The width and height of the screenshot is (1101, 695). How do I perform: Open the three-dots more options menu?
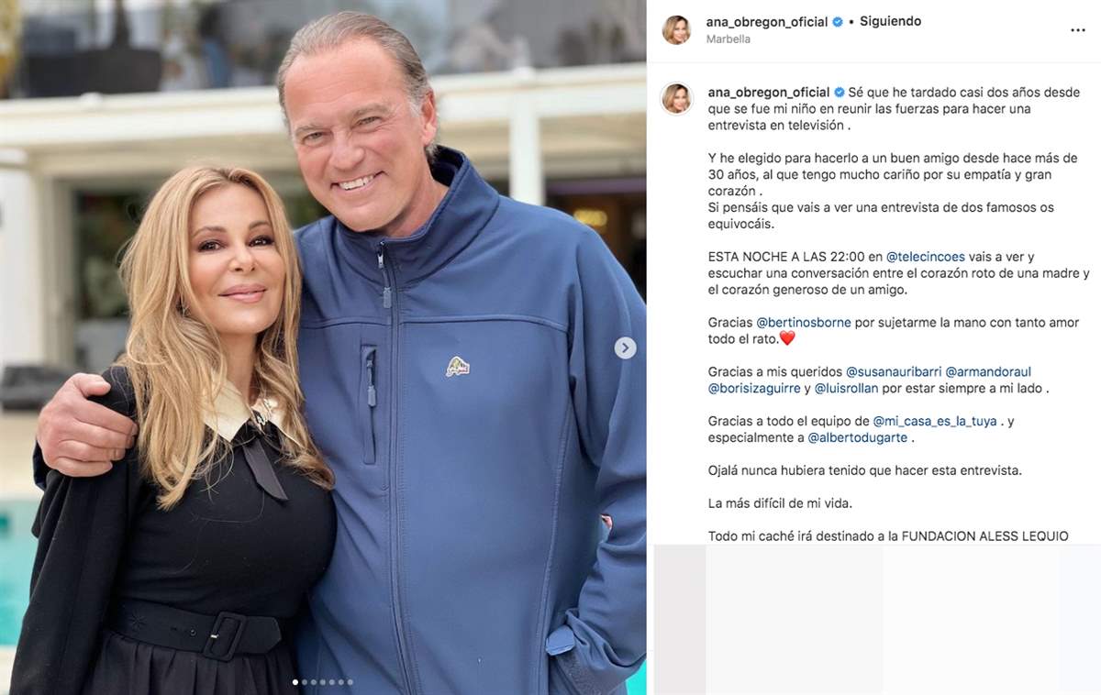(x=1077, y=30)
